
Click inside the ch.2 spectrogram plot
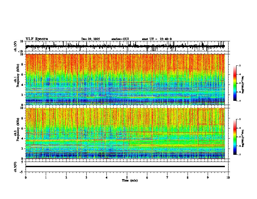(x=125, y=133)
